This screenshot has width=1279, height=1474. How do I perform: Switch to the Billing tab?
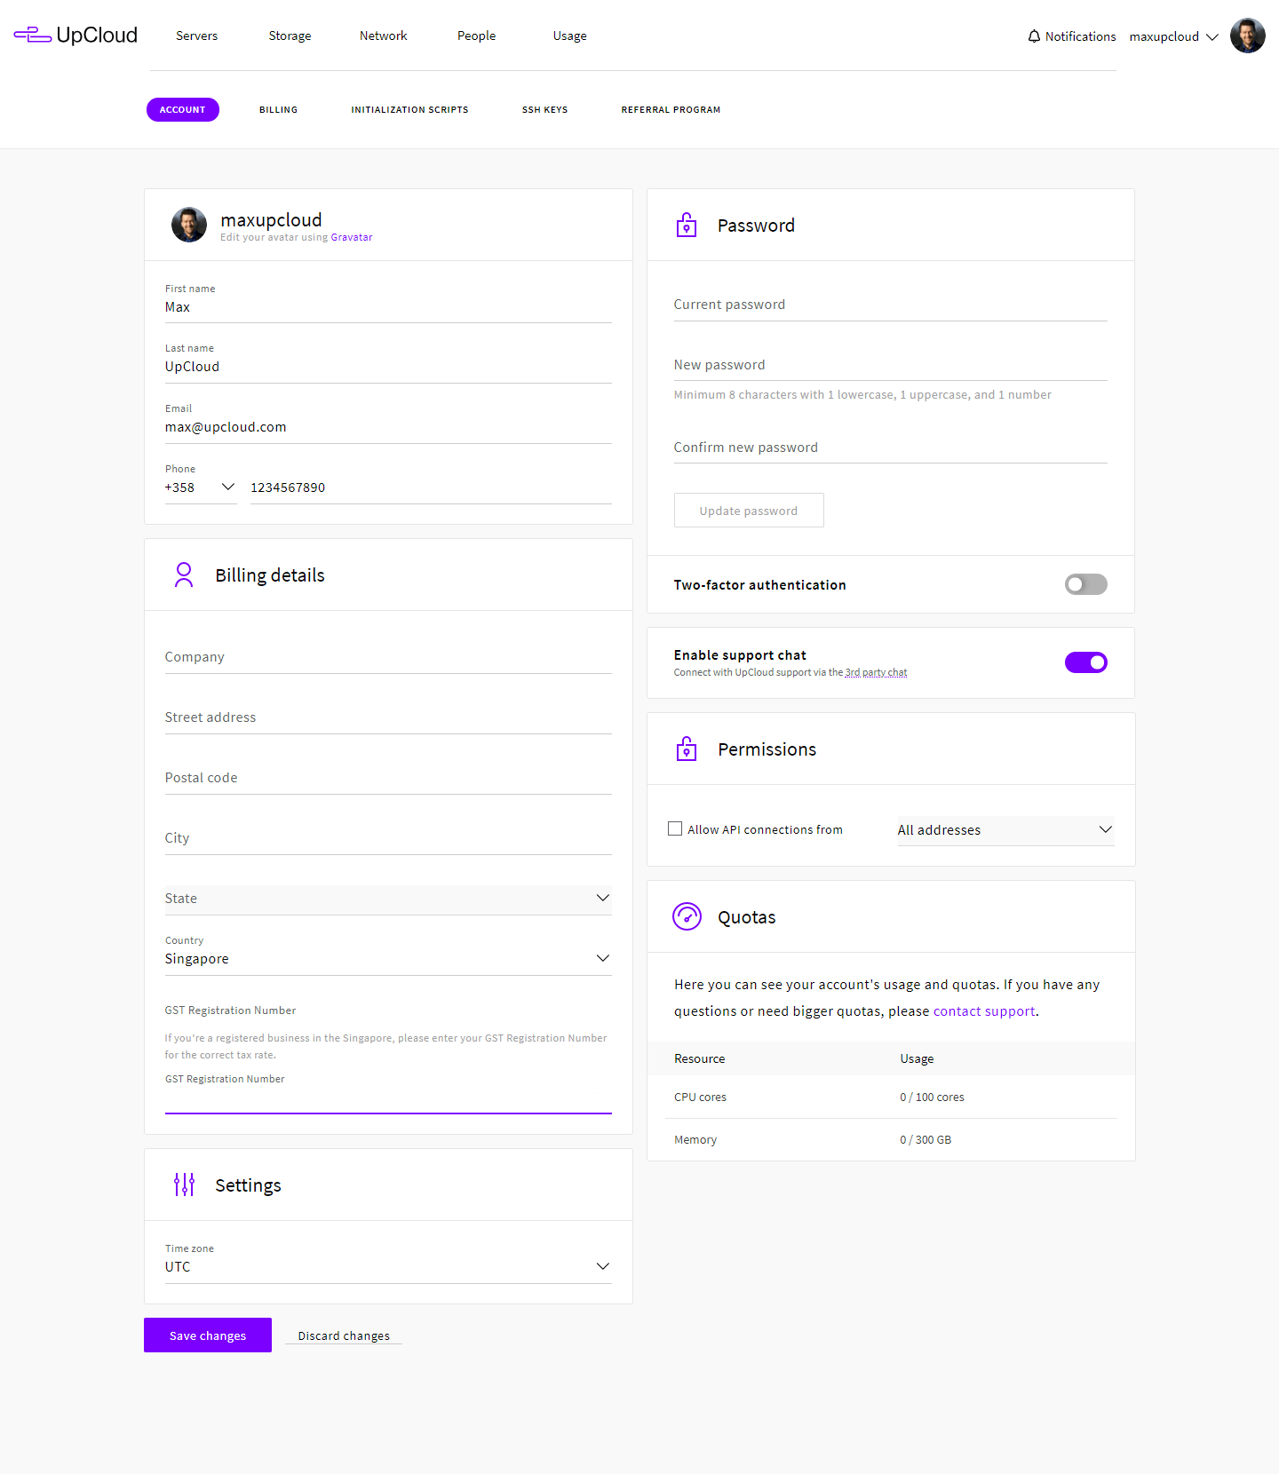[278, 110]
